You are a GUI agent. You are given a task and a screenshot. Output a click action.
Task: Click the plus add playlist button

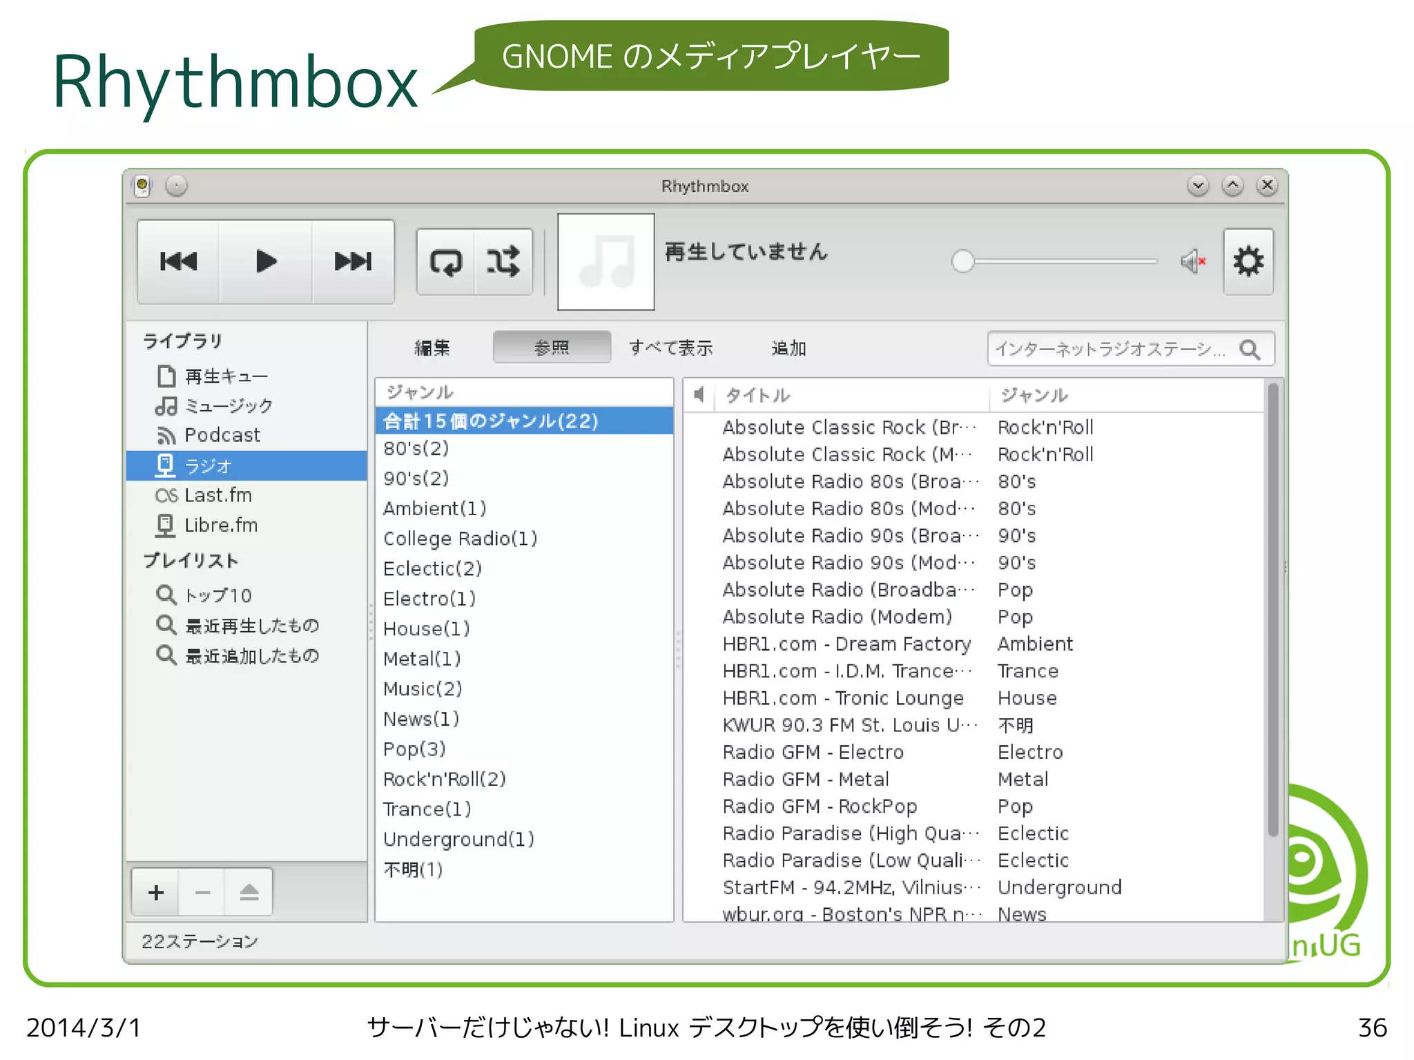pos(156,892)
